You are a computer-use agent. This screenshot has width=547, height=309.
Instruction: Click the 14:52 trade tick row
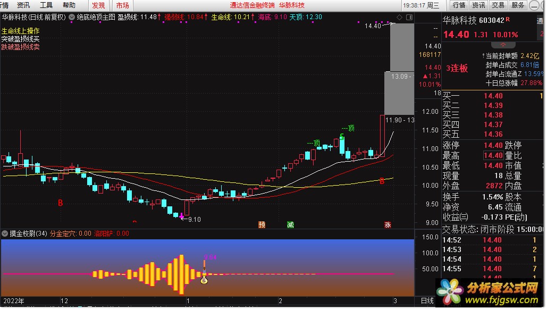(493, 240)
